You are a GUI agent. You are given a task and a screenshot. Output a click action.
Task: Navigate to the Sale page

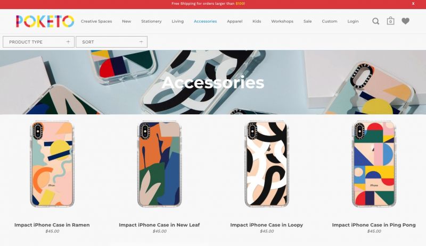(308, 21)
